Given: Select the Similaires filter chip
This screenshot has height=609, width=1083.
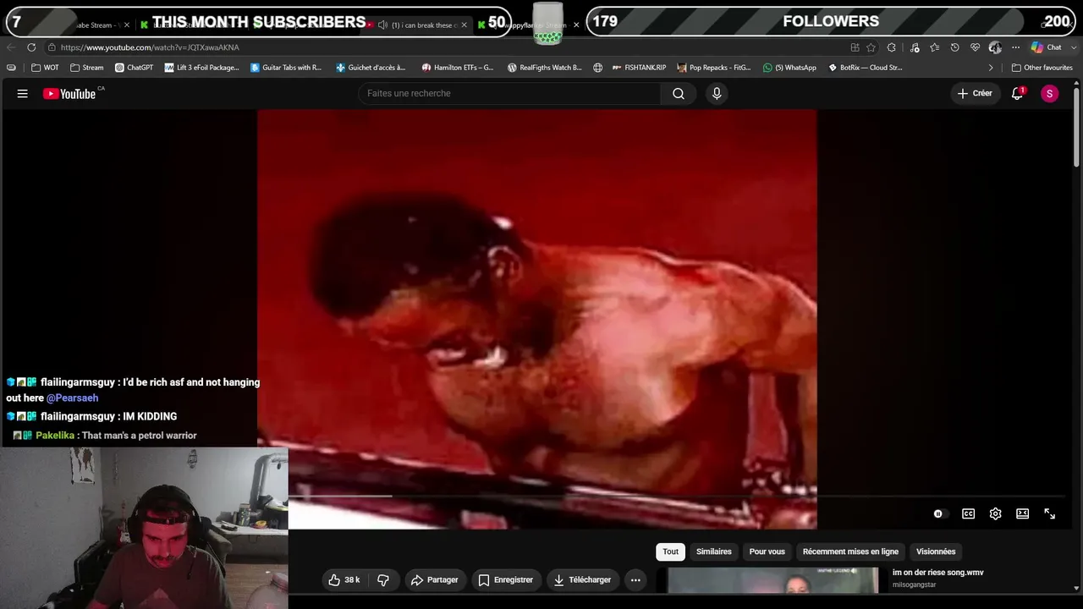Looking at the screenshot, I should [714, 551].
